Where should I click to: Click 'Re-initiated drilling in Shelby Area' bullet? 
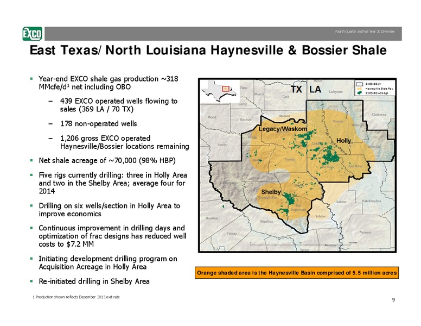click(x=94, y=281)
